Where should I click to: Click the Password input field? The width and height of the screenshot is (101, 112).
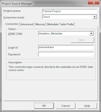click(x=66, y=54)
